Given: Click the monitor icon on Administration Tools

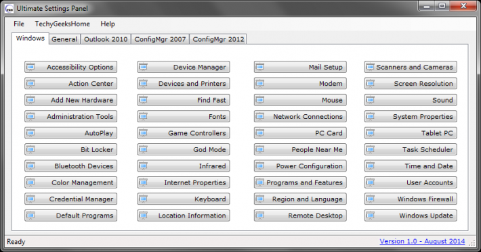Looking at the screenshot, I should pyautogui.click(x=30, y=116).
